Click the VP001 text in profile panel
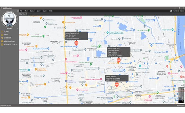This screenshot has width=185, height=113. (x=6, y=35)
